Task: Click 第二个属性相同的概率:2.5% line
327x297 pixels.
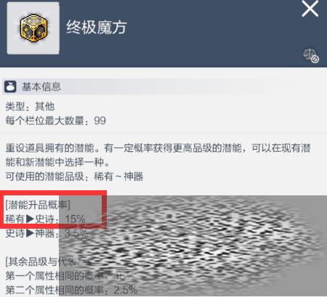Action: pyautogui.click(x=72, y=290)
